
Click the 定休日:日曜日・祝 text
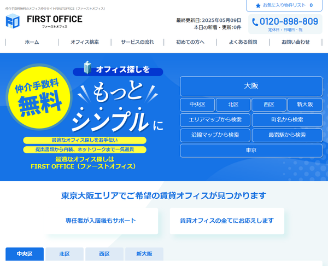point(285,30)
